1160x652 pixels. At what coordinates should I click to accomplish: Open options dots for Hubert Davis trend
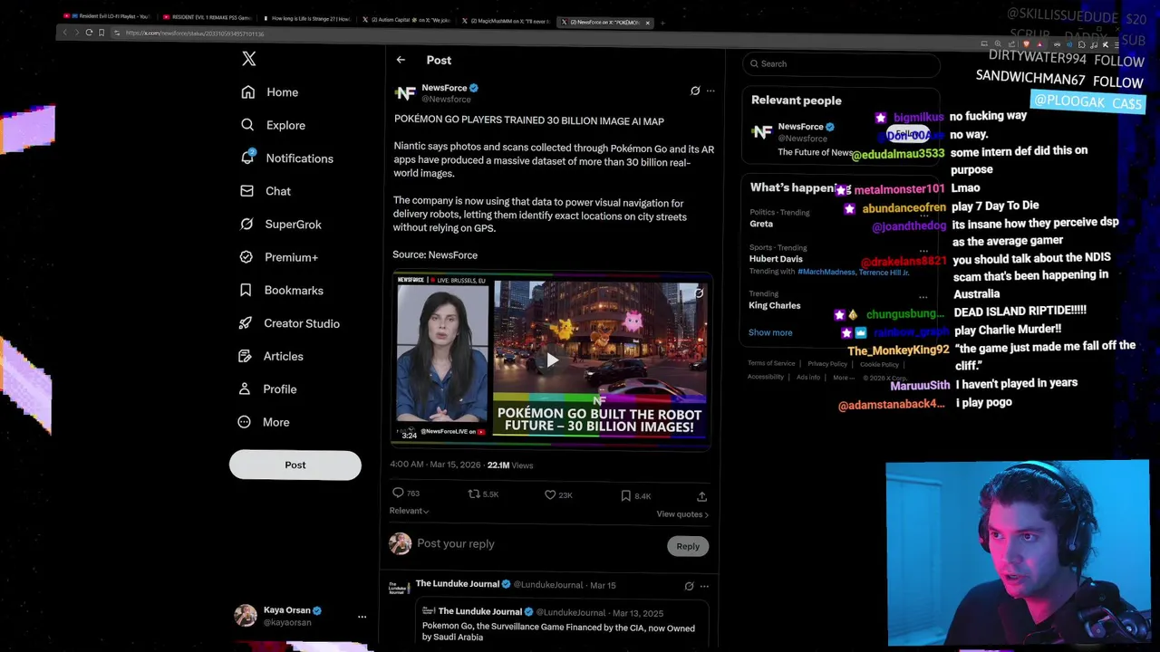click(923, 251)
